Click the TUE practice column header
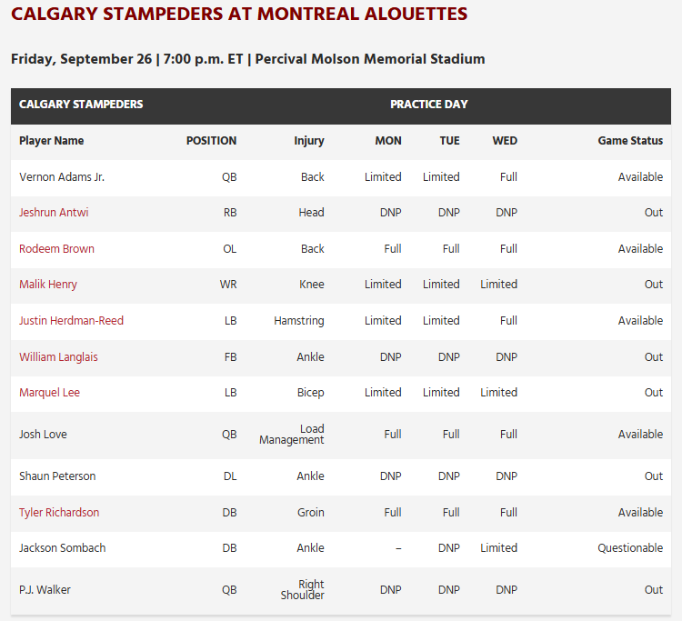This screenshot has height=621, width=682. [x=449, y=141]
